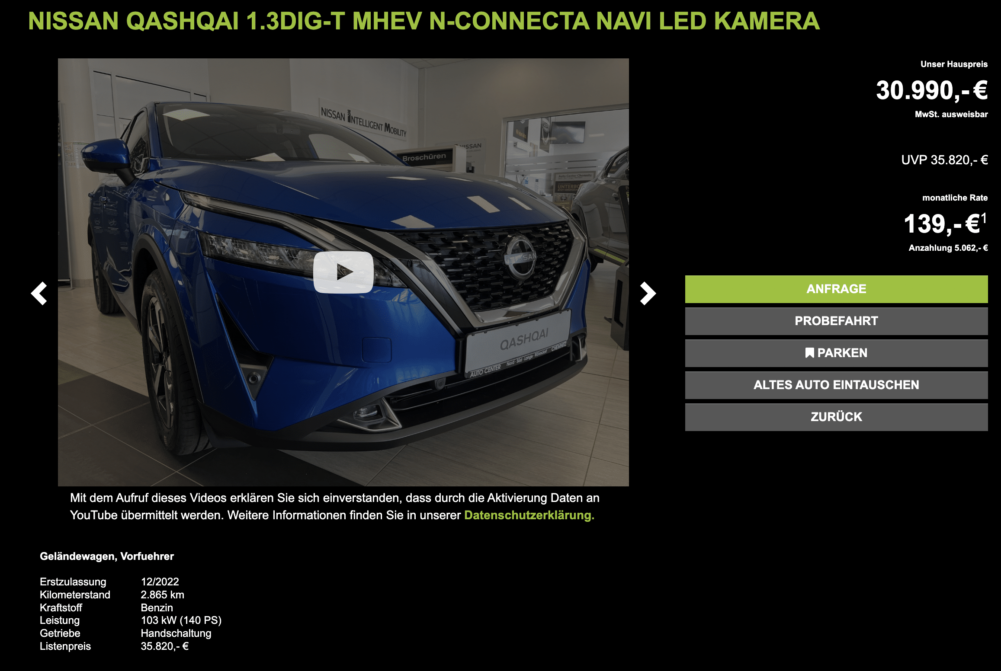1001x671 pixels.
Task: Click the Geländewagen, Vorfuehrer heading
Action: 107,556
